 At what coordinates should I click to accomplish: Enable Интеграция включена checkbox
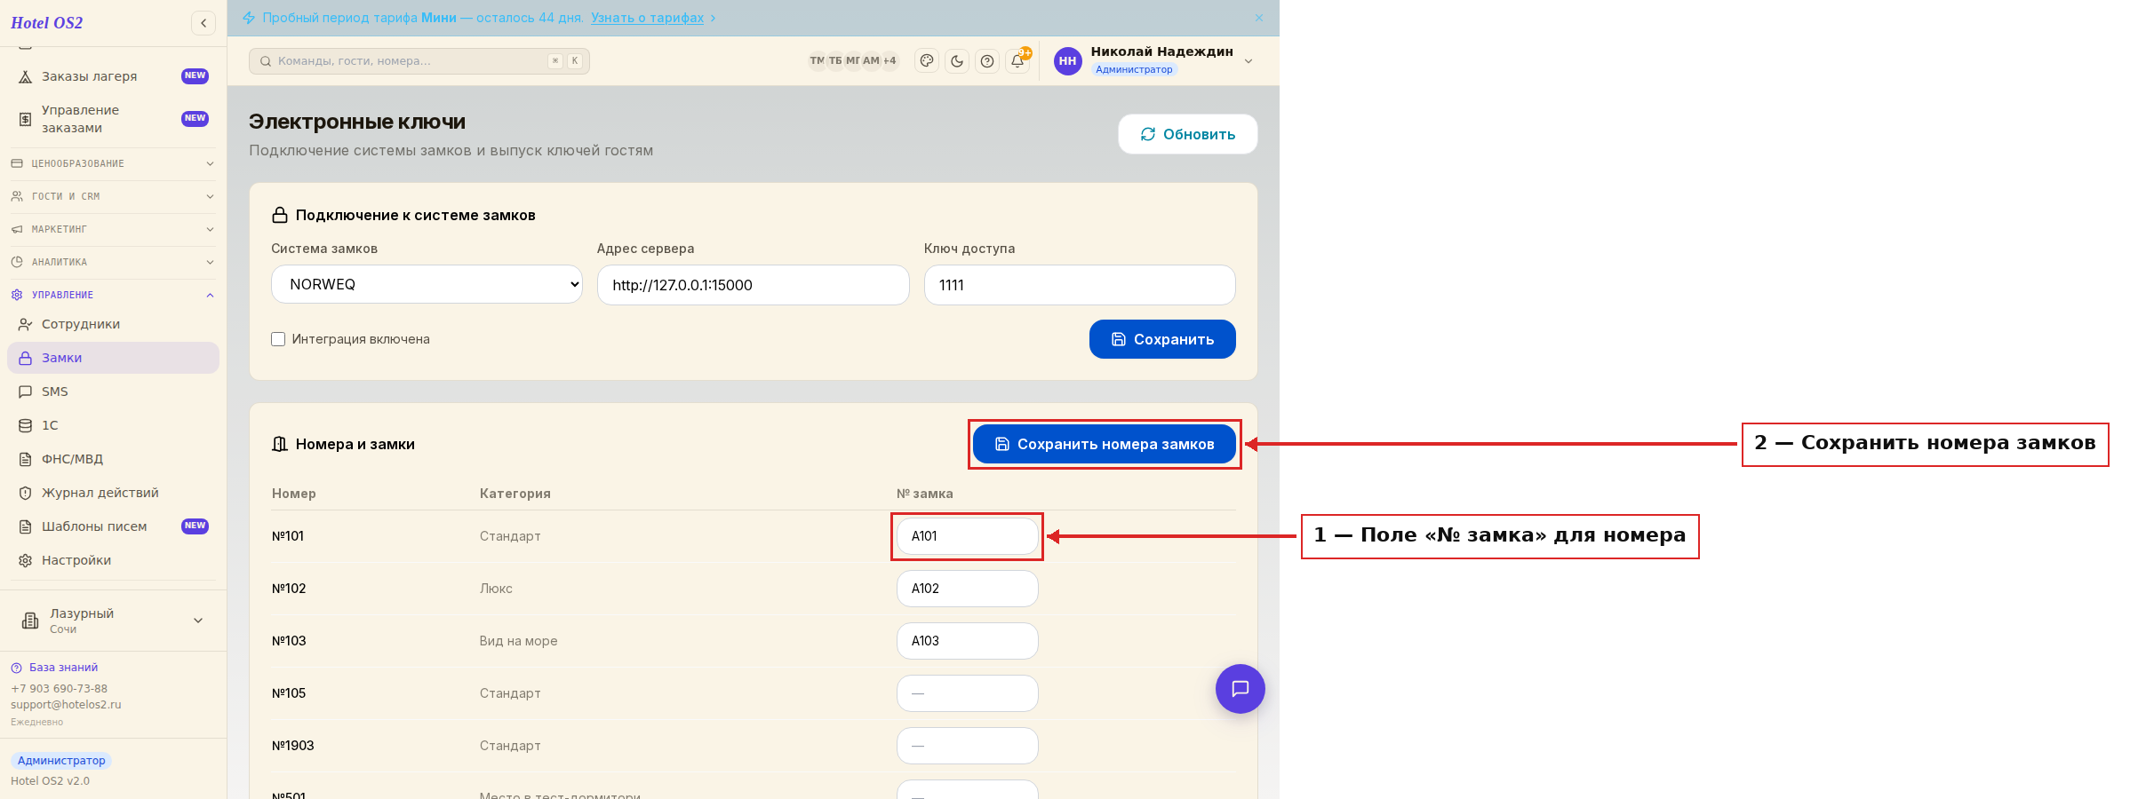[x=278, y=339]
